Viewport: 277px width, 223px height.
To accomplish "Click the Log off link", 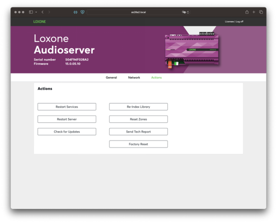I will [239, 21].
